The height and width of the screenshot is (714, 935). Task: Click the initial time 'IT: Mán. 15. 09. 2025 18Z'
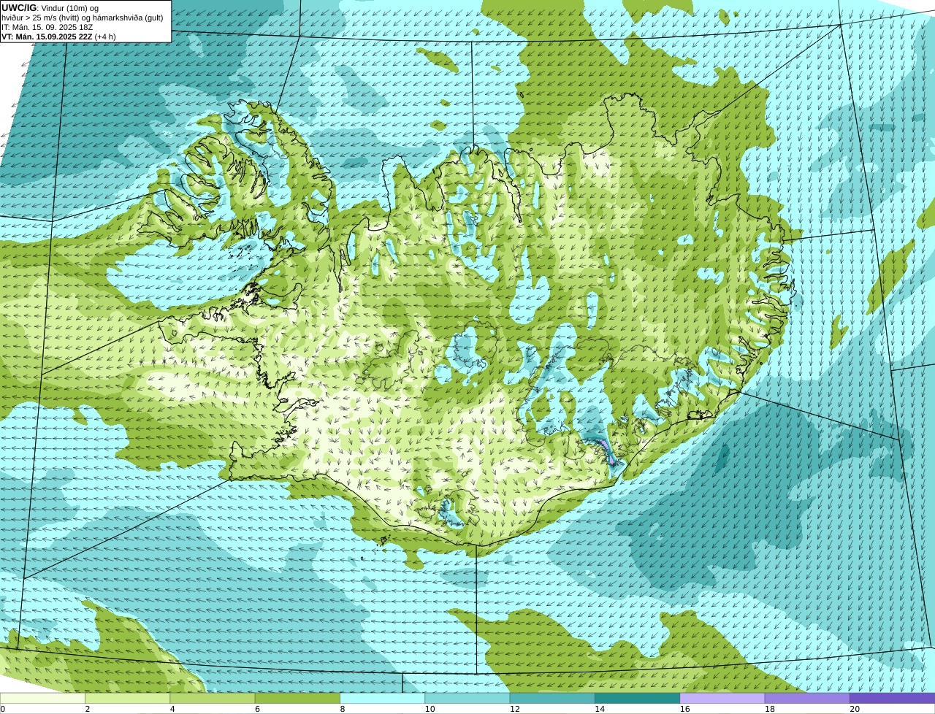tap(47, 27)
